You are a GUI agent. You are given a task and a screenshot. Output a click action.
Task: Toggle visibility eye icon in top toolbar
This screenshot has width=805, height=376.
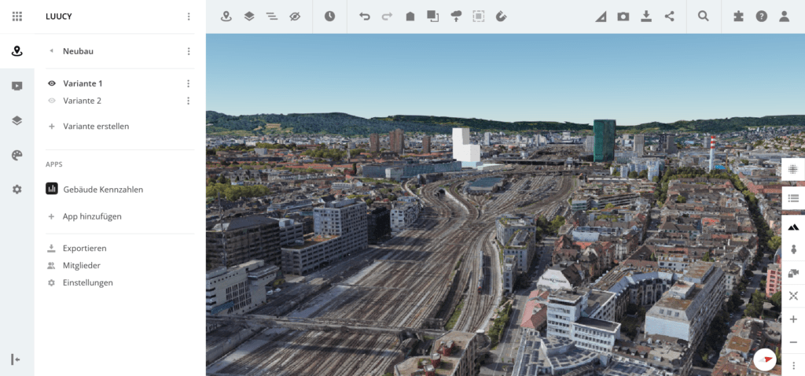click(295, 16)
